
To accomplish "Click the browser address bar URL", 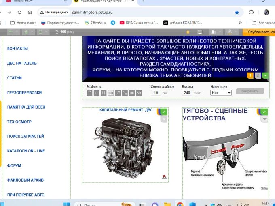I will tap(92, 12).
